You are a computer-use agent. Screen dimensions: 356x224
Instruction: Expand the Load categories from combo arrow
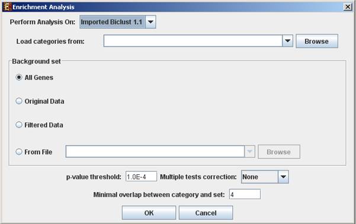pos(288,41)
